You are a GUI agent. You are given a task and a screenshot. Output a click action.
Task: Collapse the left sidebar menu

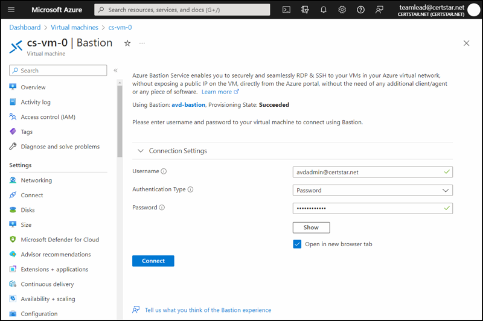(115, 71)
